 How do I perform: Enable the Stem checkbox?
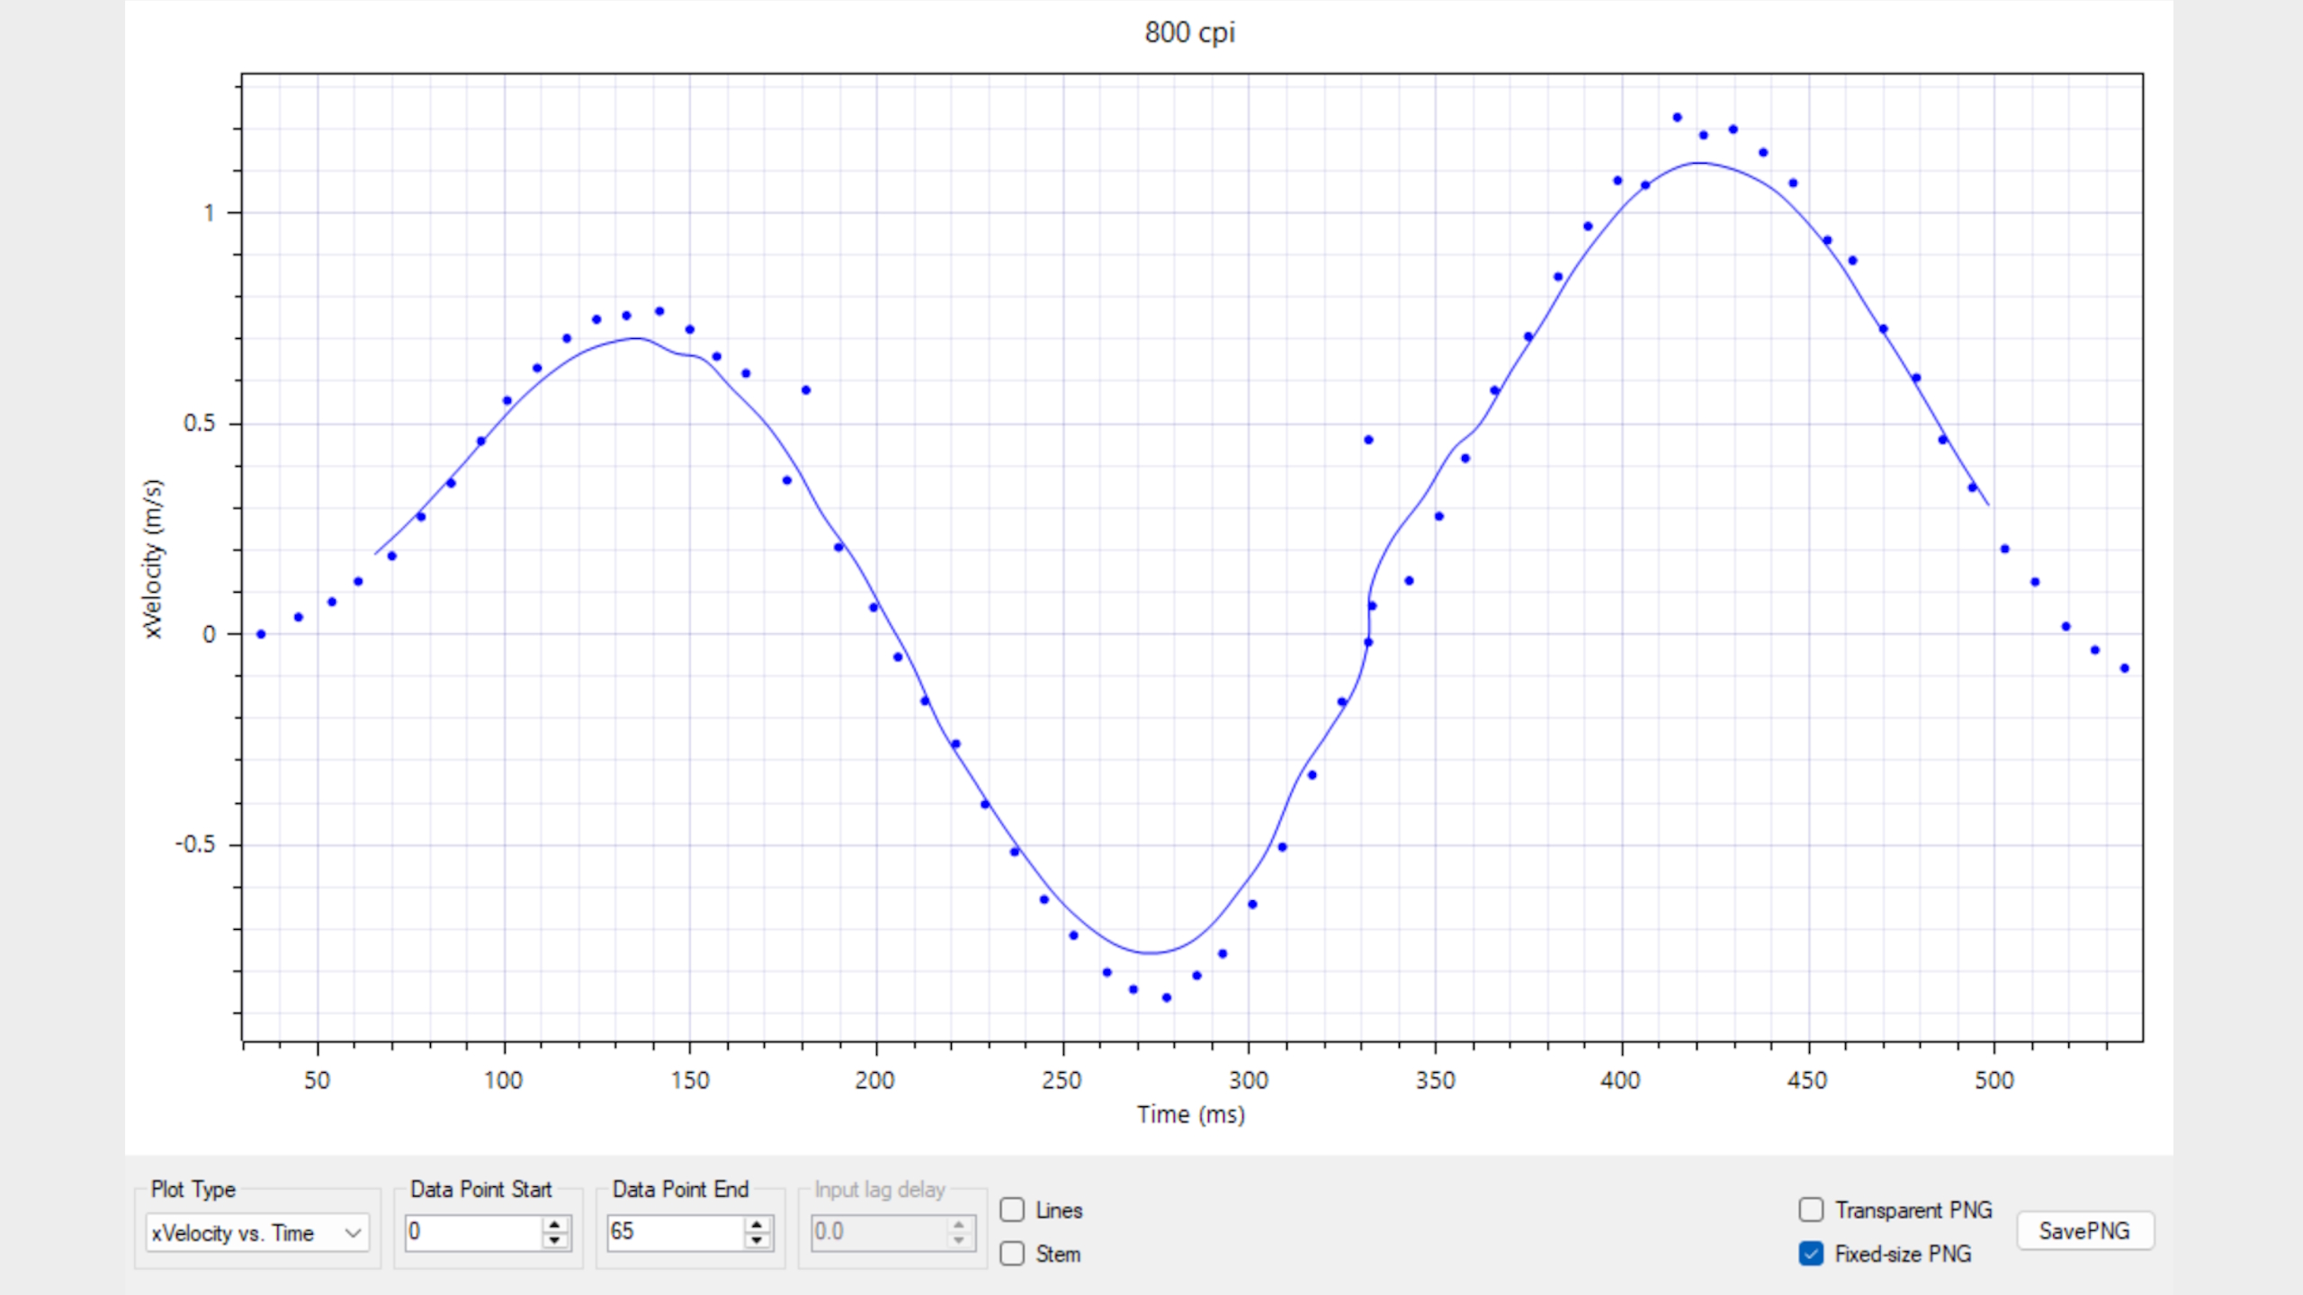coord(1015,1255)
